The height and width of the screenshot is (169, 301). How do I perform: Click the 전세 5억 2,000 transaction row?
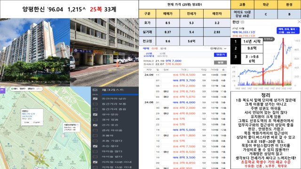tap(185, 86)
